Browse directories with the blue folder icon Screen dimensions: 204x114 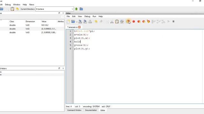81,9
